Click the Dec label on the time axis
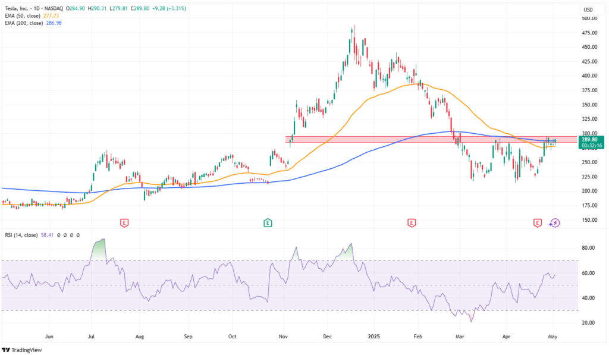Image resolution: width=609 pixels, height=355 pixels. tap(327, 335)
